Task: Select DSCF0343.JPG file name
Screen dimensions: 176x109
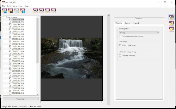Action: (x=18, y=32)
